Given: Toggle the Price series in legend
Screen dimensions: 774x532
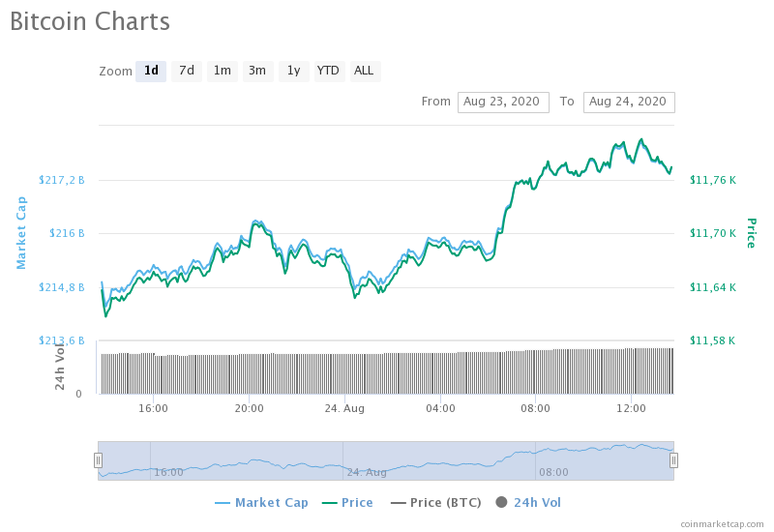Looking at the screenshot, I should pyautogui.click(x=347, y=503).
